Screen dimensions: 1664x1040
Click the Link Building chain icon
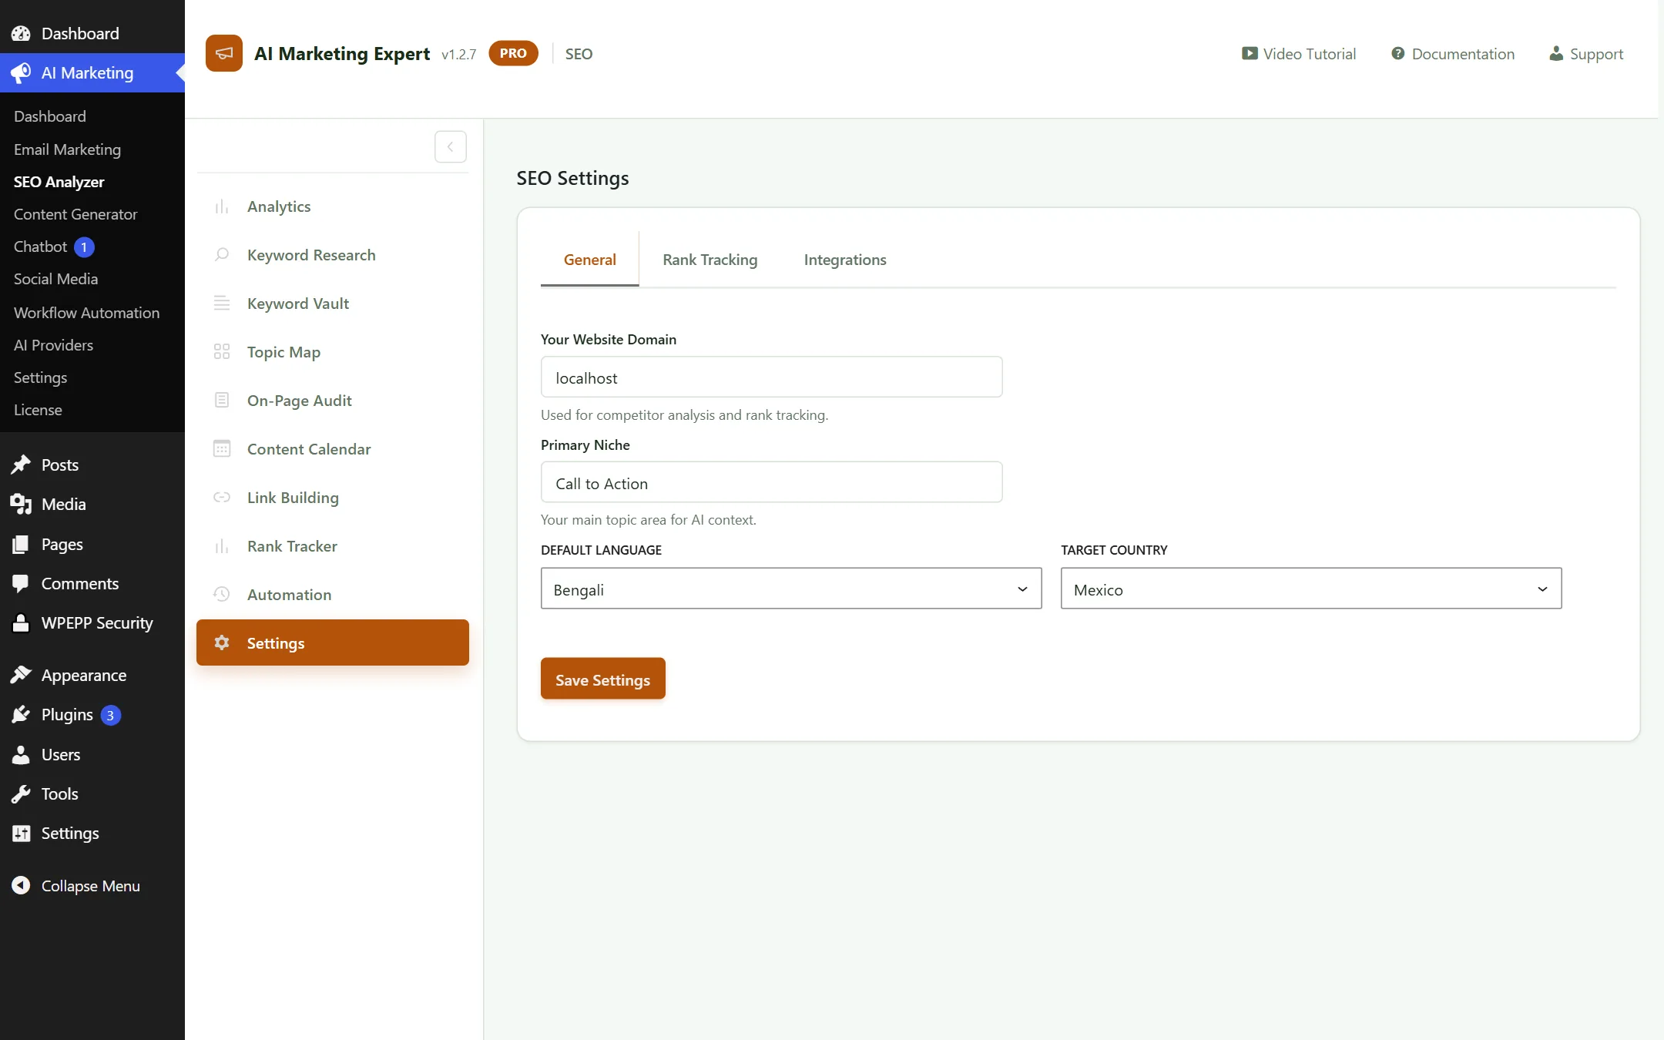222,498
